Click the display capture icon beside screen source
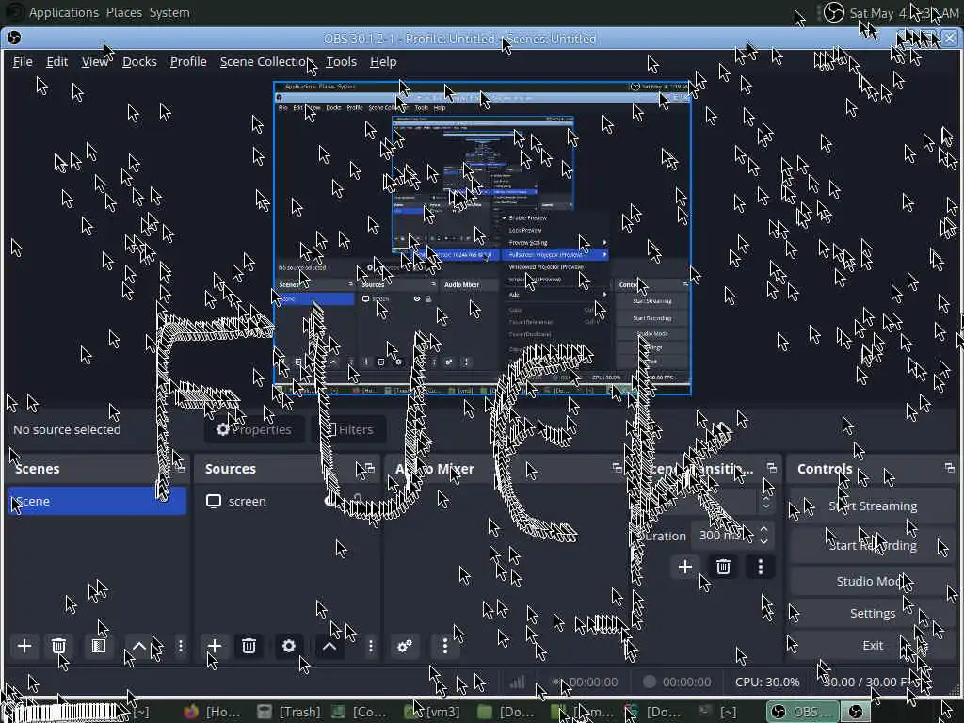The height and width of the screenshot is (723, 964). click(x=214, y=501)
